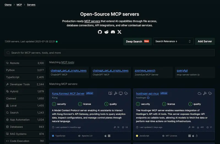The height and width of the screenshot is (144, 220).
Task: Open the MCP servers link in the subtitle
Action: point(92,21)
